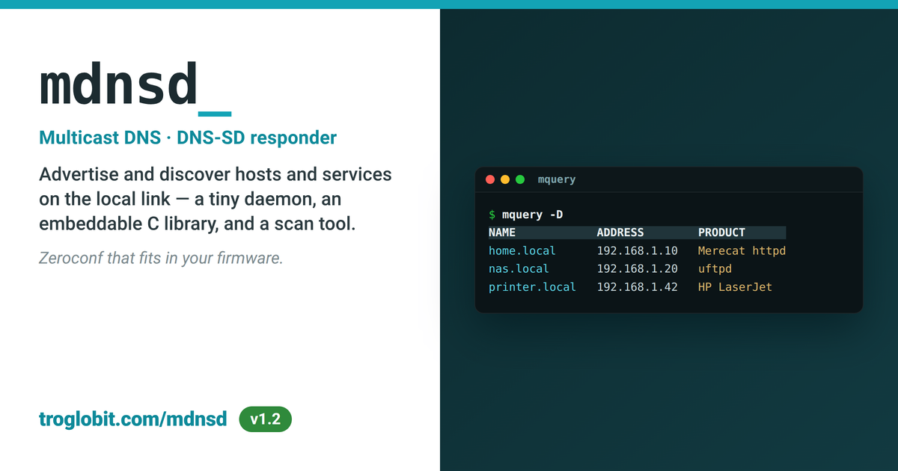The height and width of the screenshot is (471, 898).
Task: Click the mquery terminal window title
Action: (x=557, y=179)
